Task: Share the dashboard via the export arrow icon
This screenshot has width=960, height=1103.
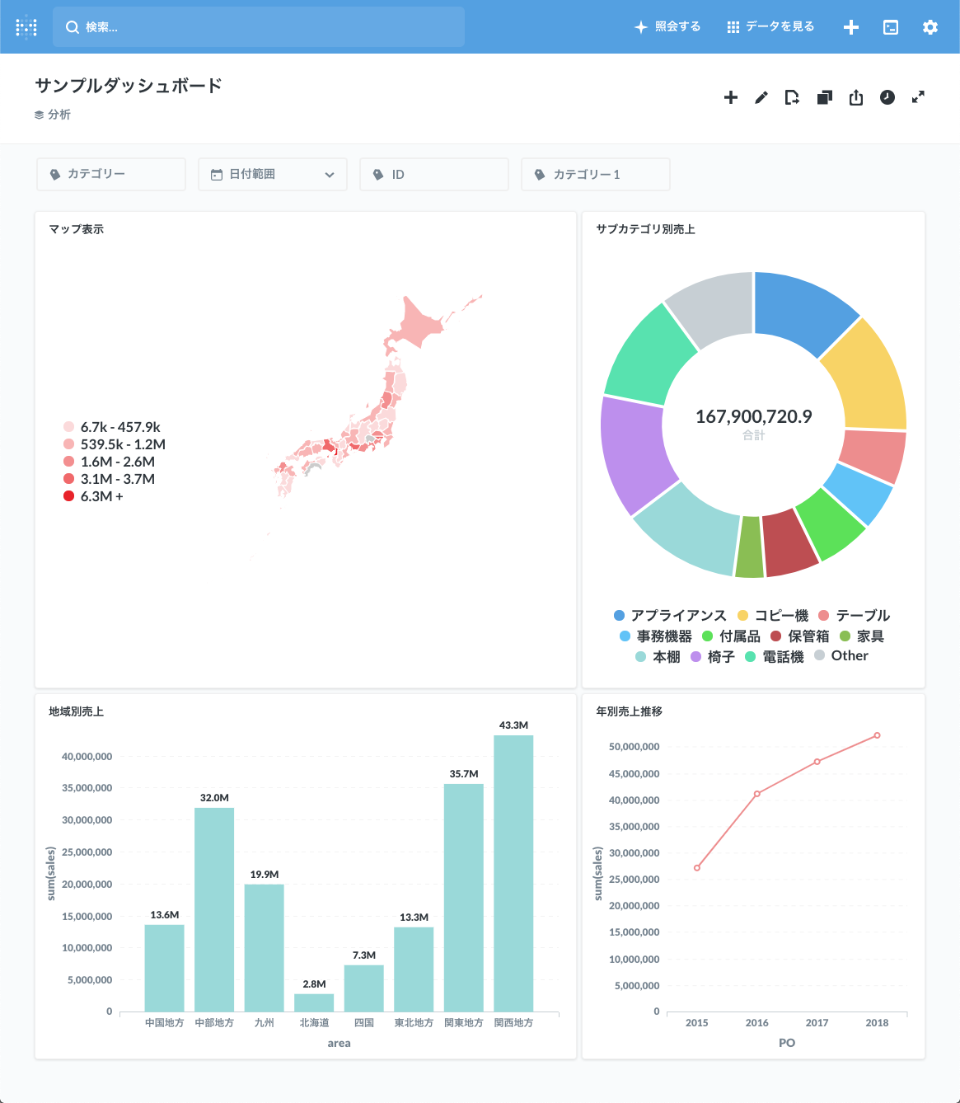Action: [855, 97]
